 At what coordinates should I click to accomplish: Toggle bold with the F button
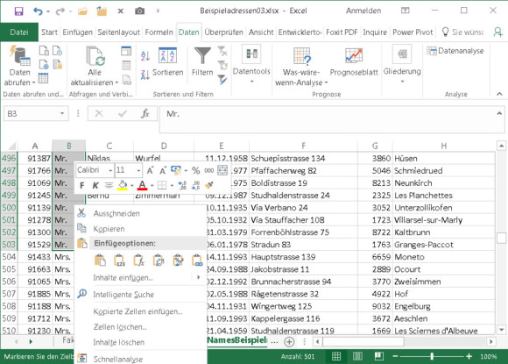82,186
